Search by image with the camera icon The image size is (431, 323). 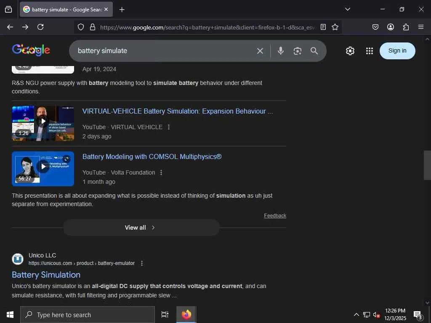[297, 51]
